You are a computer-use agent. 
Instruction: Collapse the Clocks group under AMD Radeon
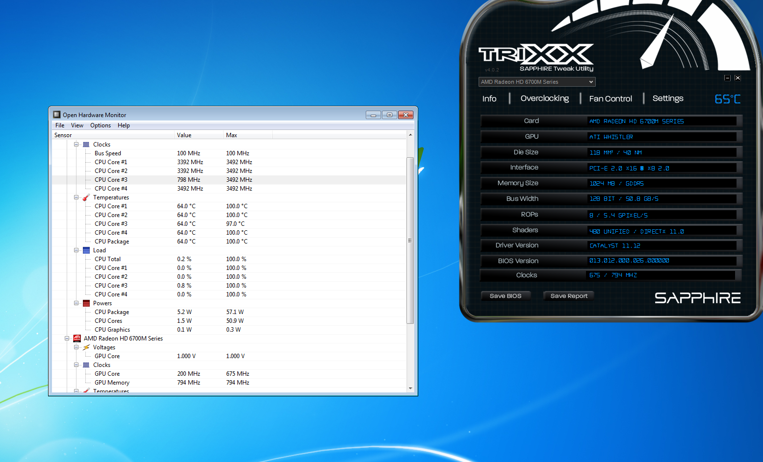click(76, 365)
